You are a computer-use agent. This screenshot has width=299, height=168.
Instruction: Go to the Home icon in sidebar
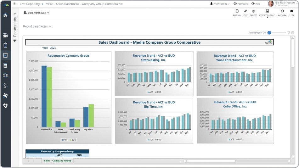[x=5, y=15]
